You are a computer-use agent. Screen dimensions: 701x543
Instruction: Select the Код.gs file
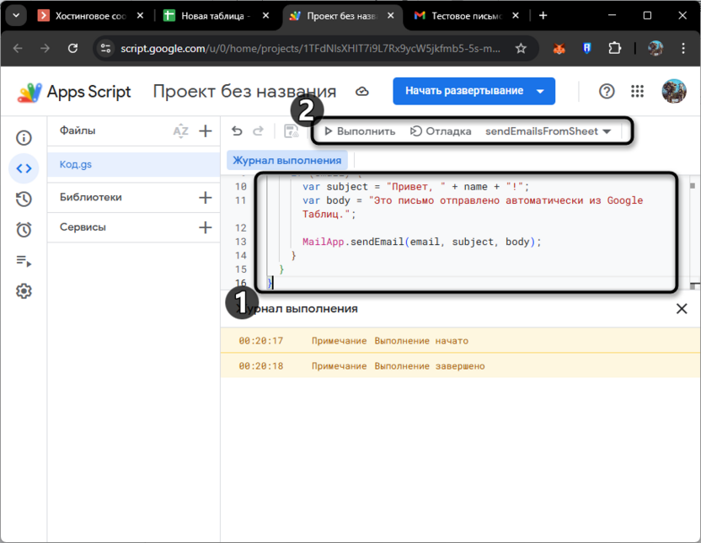click(76, 164)
